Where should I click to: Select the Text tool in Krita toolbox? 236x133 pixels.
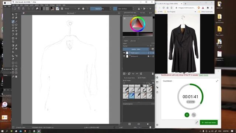point(16,14)
